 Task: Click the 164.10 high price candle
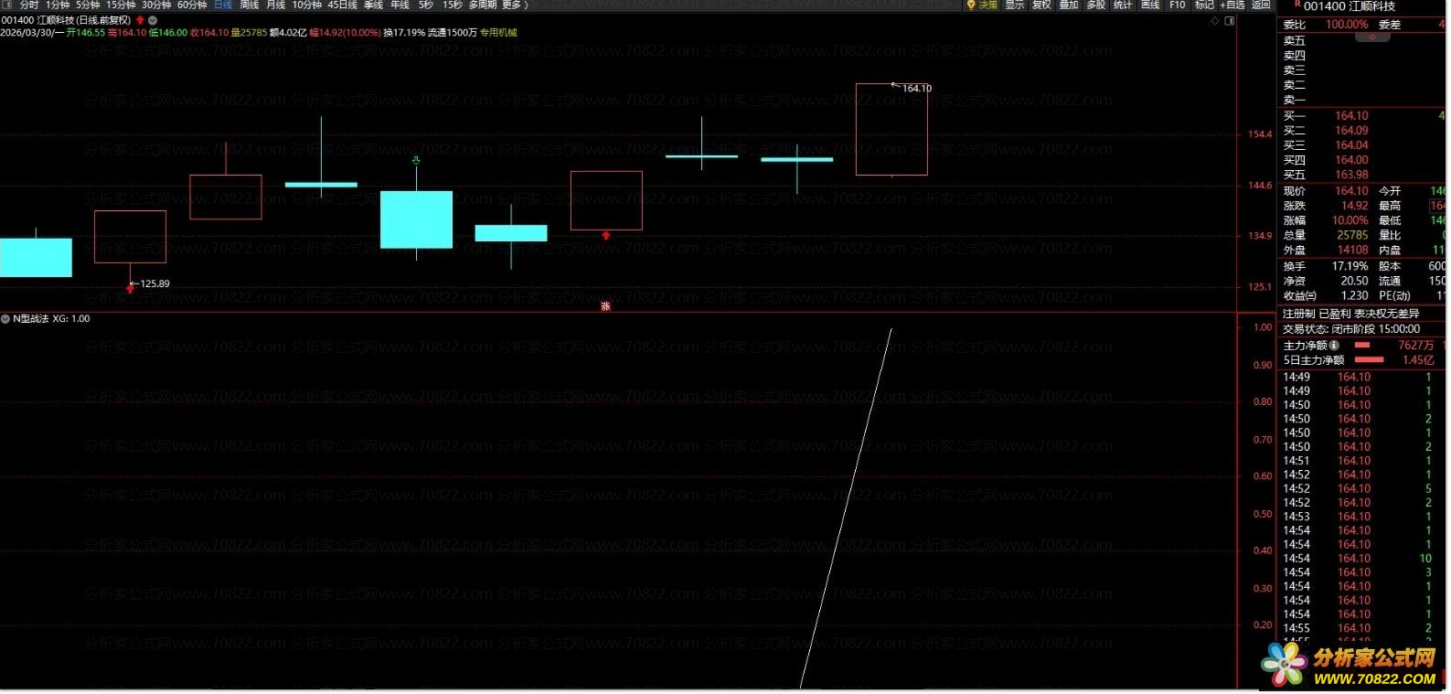pyautogui.click(x=891, y=129)
